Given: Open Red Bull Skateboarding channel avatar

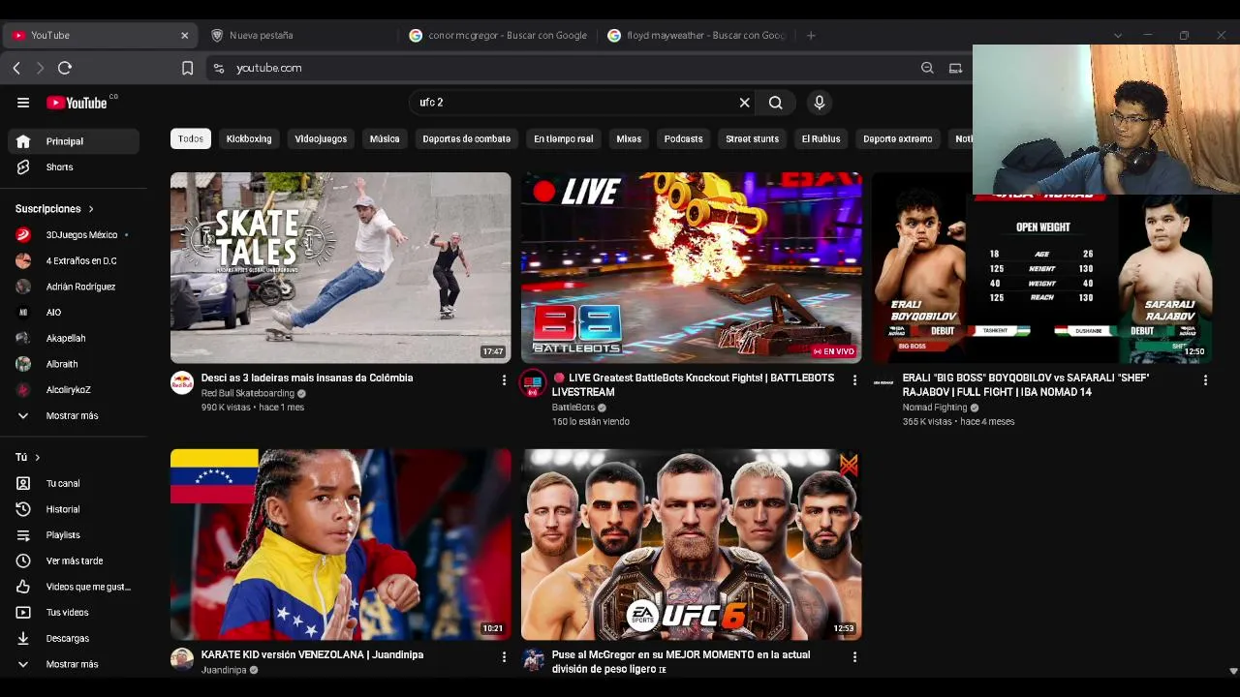Looking at the screenshot, I should 182,383.
